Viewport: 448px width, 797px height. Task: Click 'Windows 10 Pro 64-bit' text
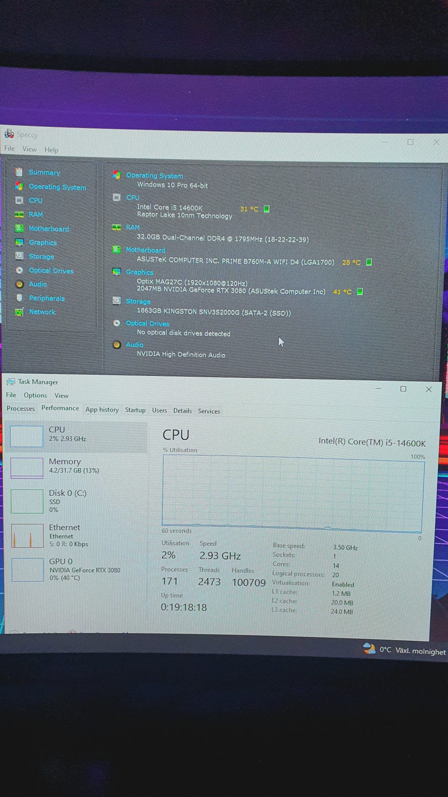[x=172, y=184]
